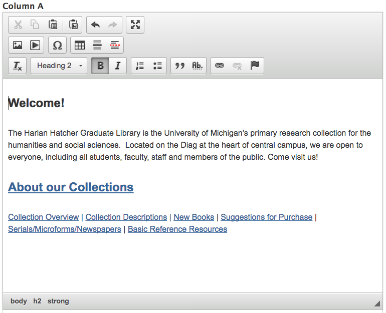Insert a page break with the red dashed icon

point(115,45)
